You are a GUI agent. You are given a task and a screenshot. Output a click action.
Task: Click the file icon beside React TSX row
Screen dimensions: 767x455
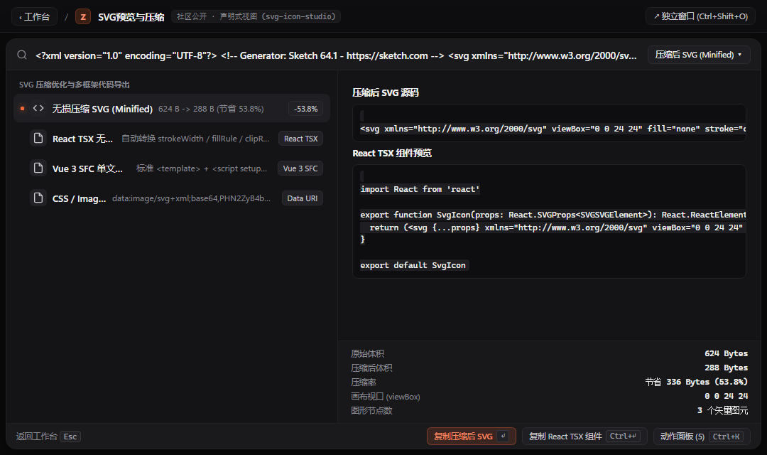tap(38, 139)
